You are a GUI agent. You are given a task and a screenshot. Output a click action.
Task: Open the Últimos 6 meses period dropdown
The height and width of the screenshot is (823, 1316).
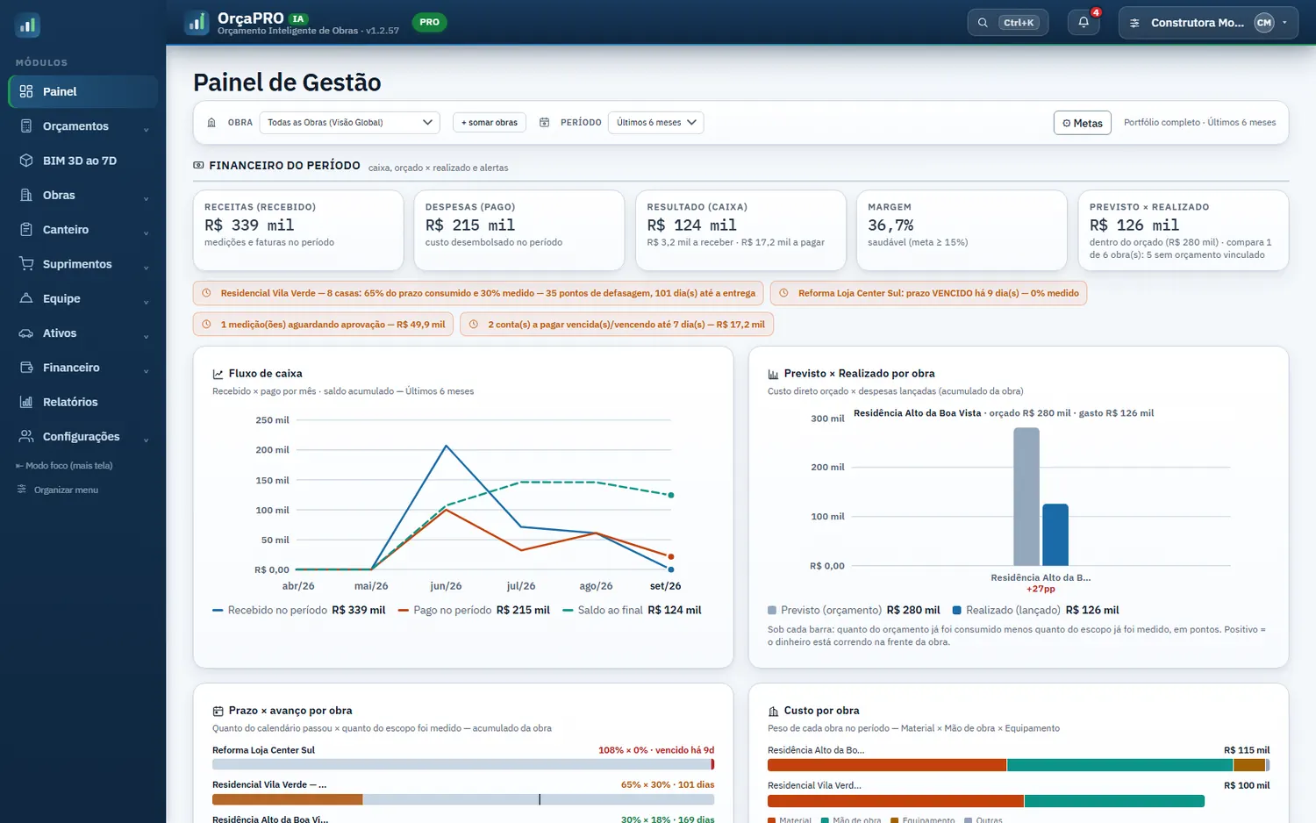point(655,123)
